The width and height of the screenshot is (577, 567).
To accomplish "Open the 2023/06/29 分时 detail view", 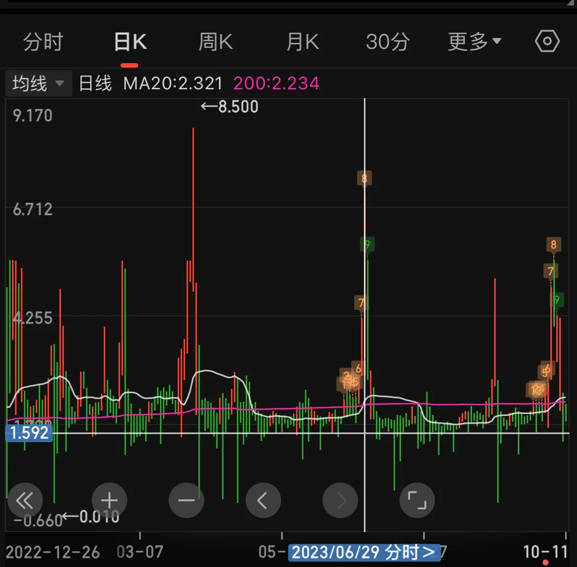I will tap(364, 552).
